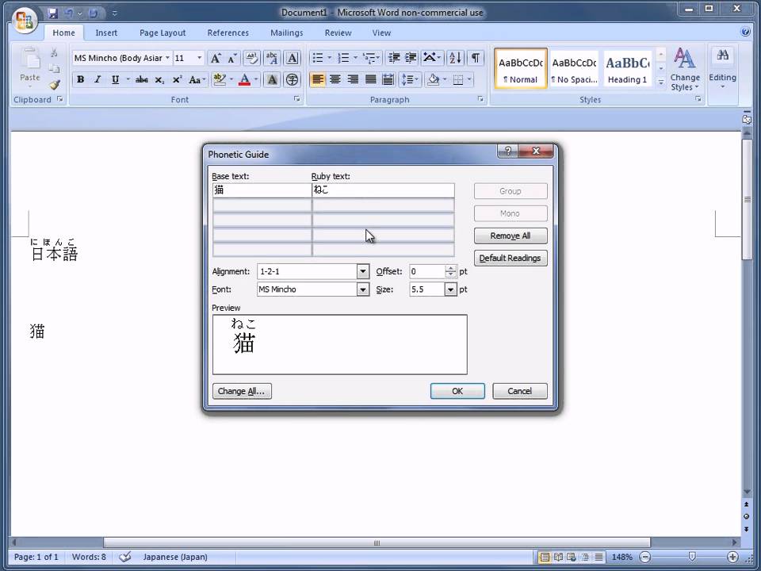Click the Grow Font icon
The image size is (761, 571).
[216, 58]
